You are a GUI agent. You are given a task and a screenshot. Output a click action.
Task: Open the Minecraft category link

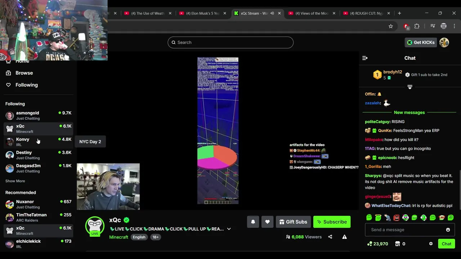118,237
